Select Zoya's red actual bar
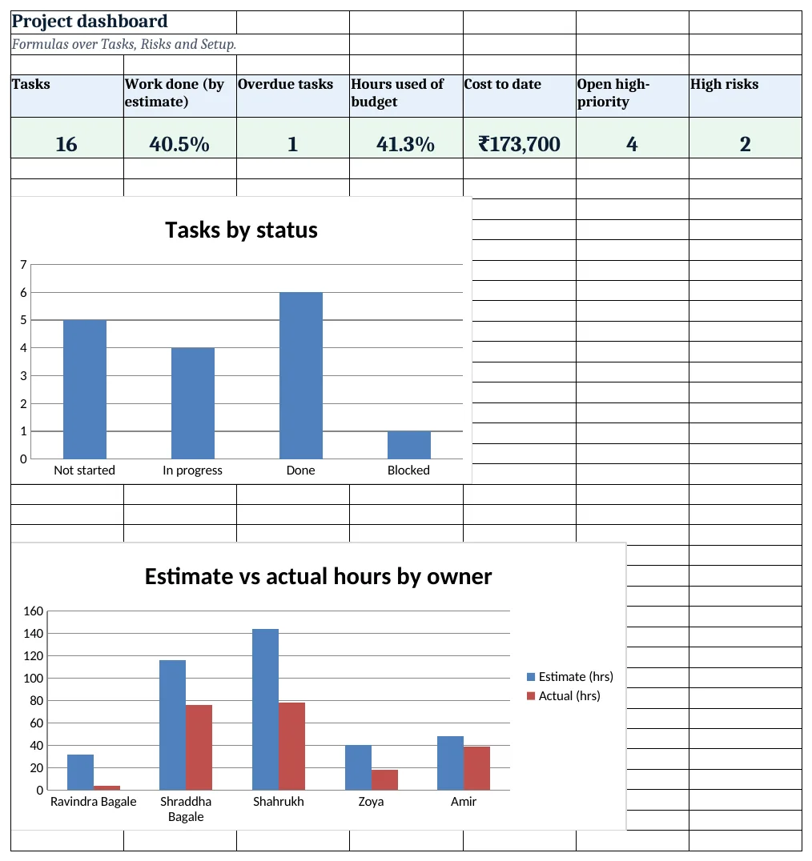Viewport: 812px width, 861px height. tap(384, 780)
